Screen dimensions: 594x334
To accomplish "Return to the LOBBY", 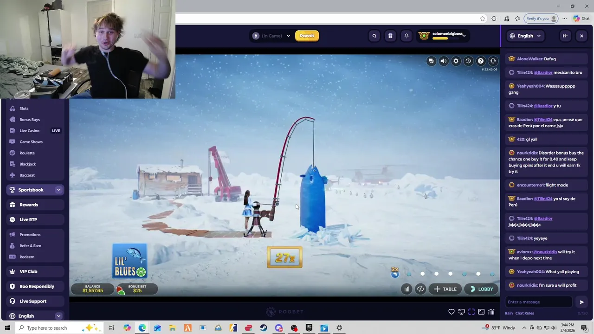I will [x=481, y=289].
